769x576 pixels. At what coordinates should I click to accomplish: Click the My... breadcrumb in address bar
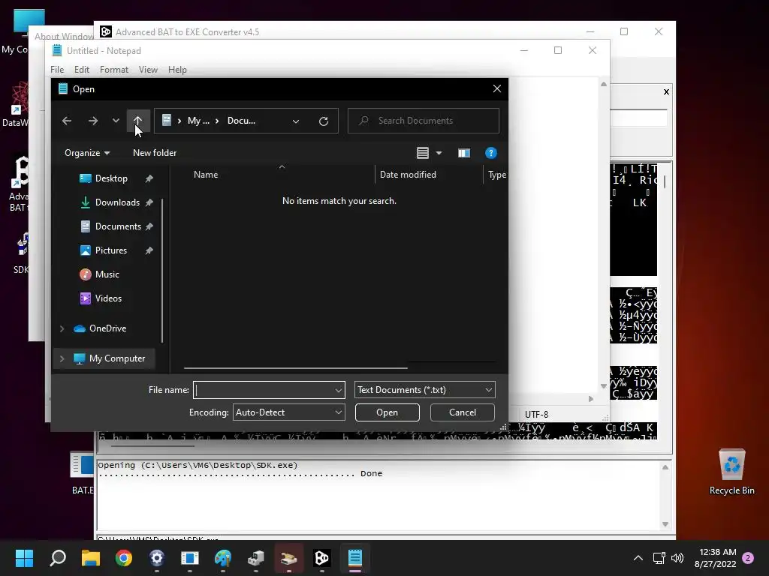198,121
